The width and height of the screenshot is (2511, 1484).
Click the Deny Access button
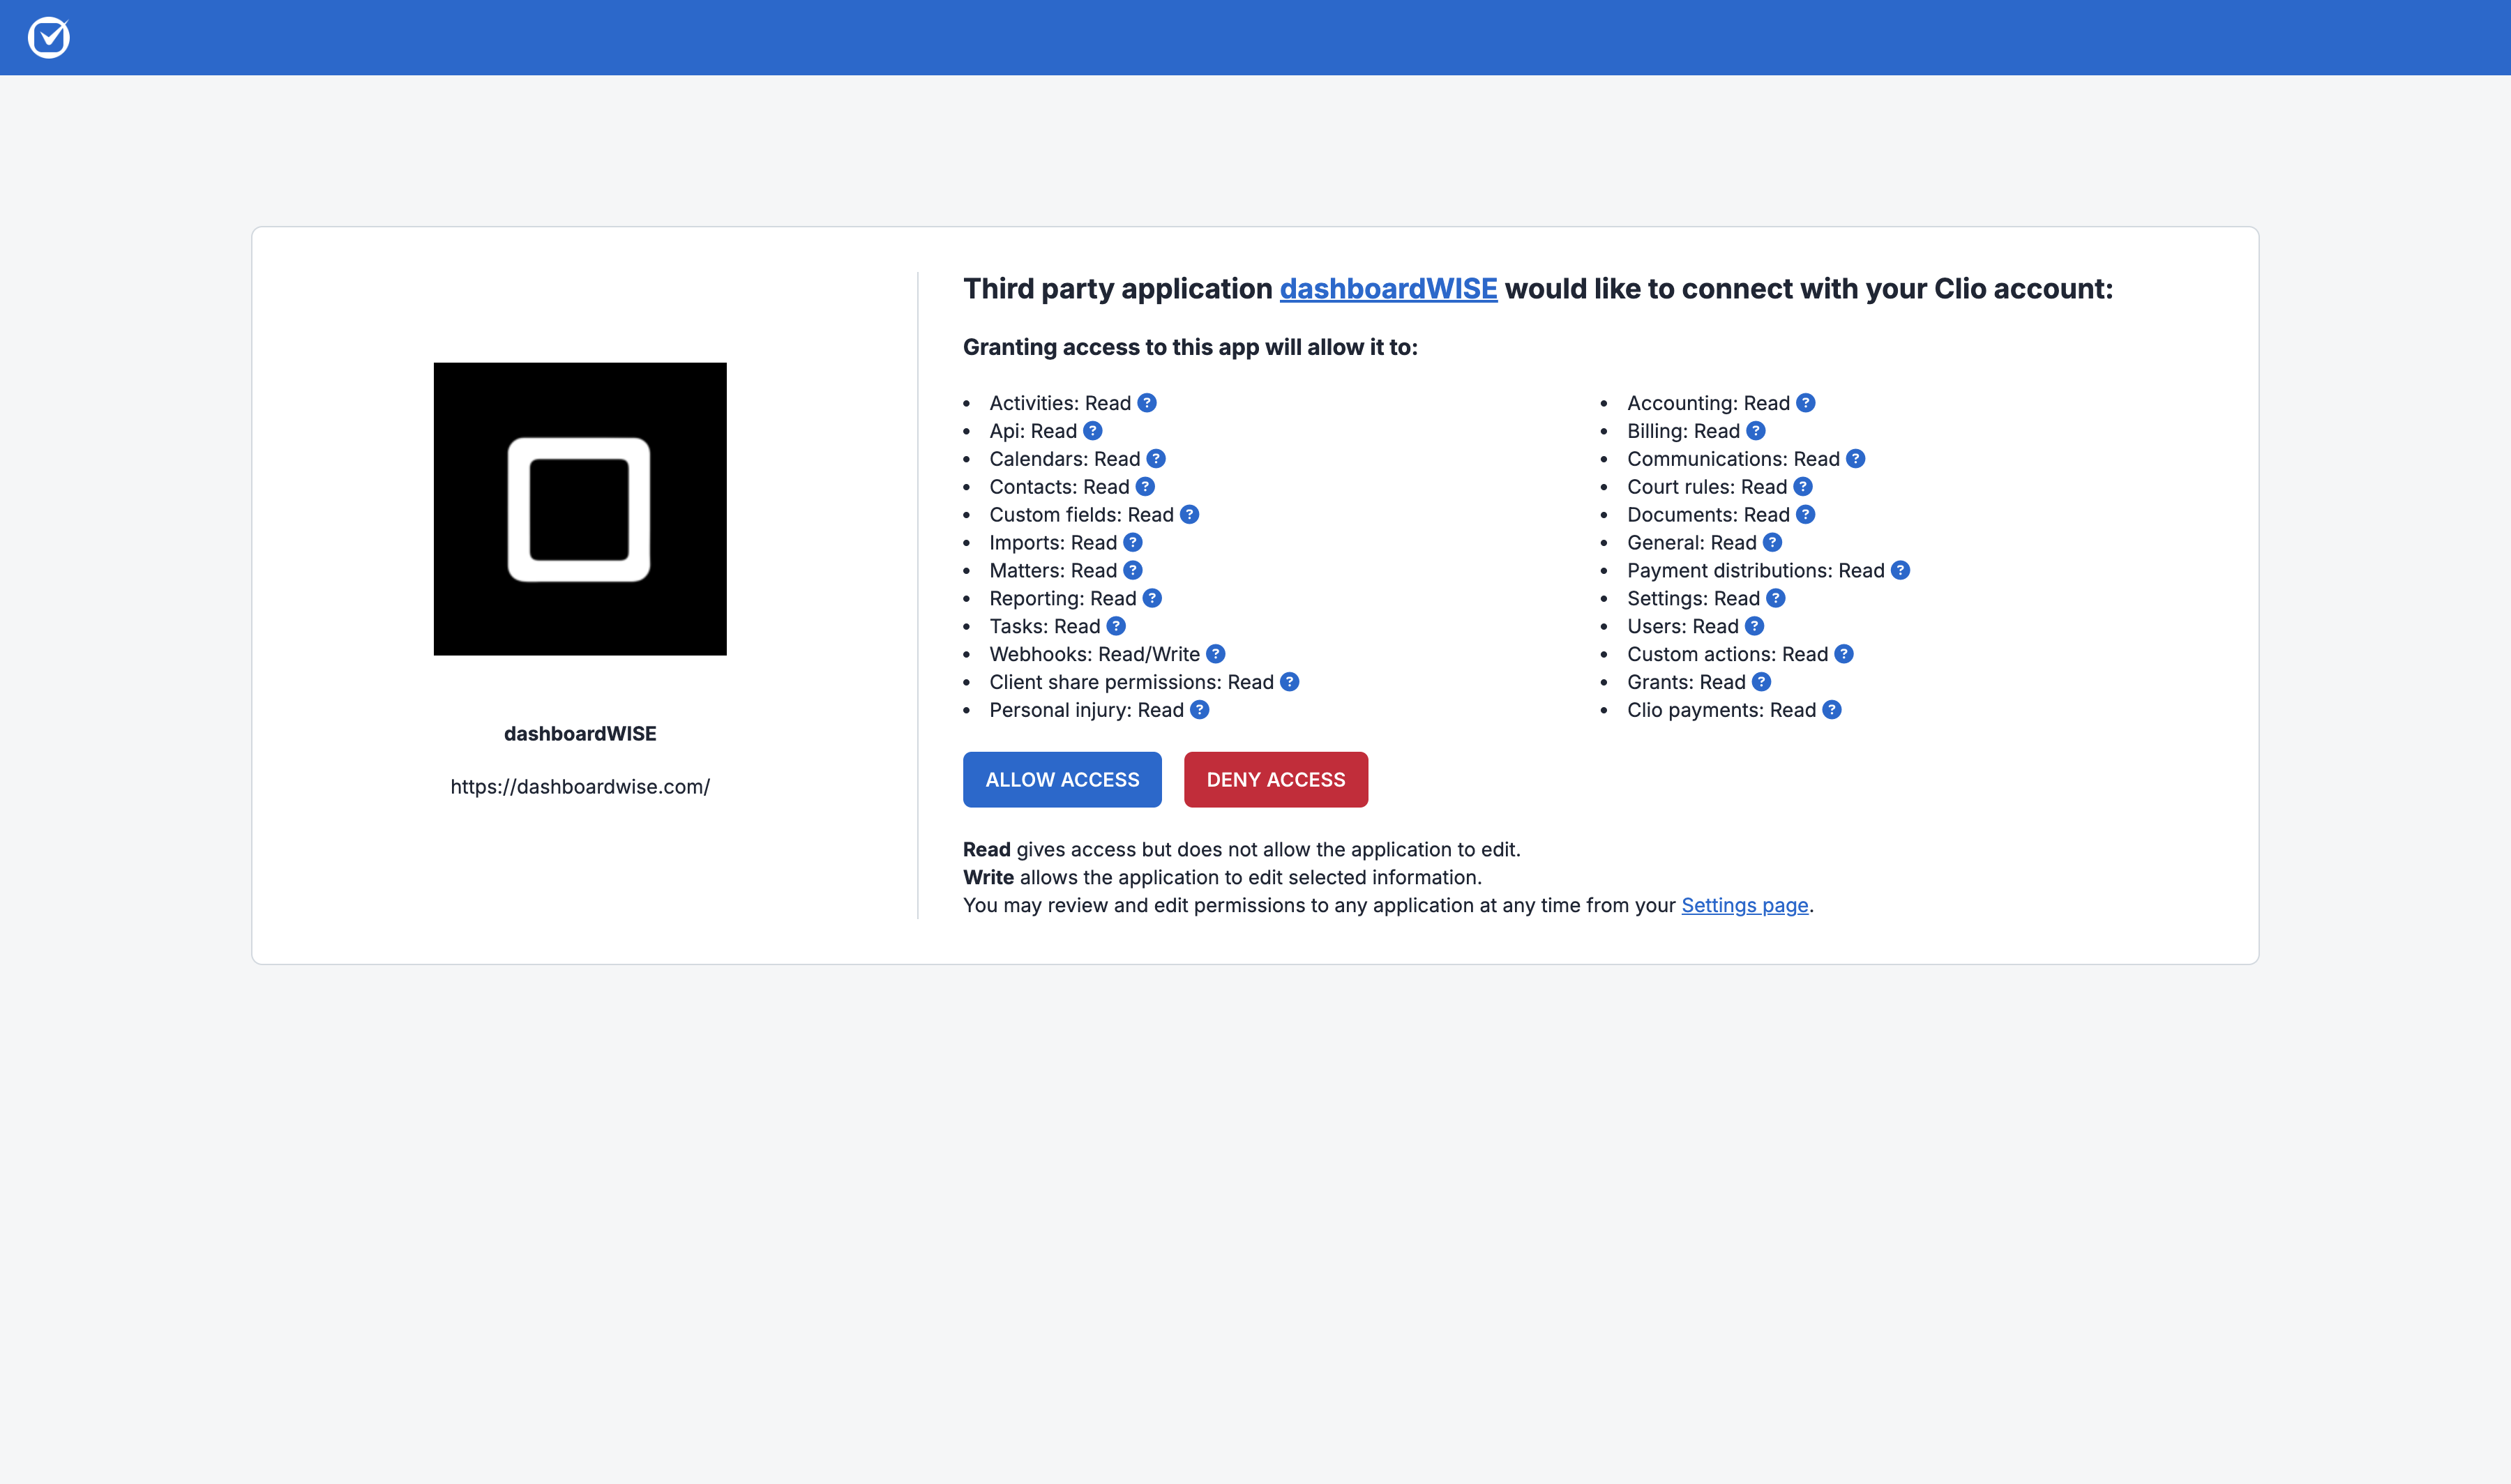tap(1276, 780)
